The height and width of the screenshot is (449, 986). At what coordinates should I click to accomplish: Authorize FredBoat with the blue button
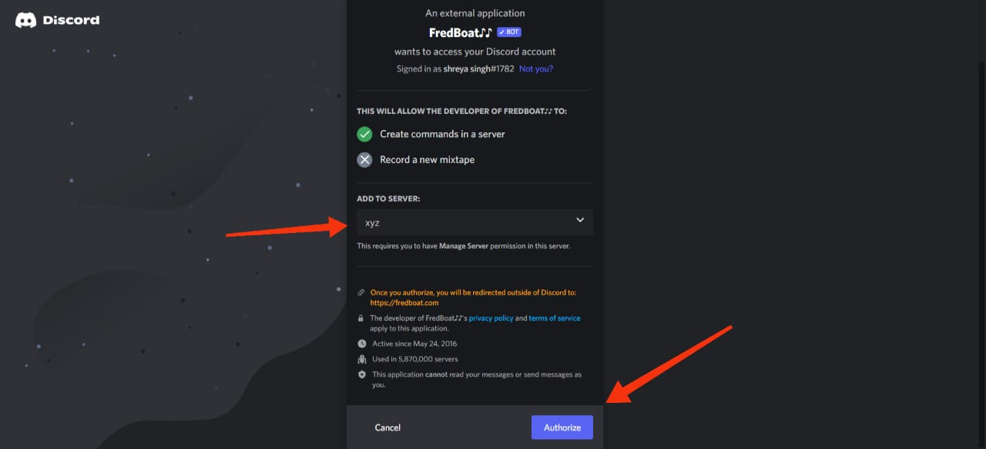click(x=562, y=427)
